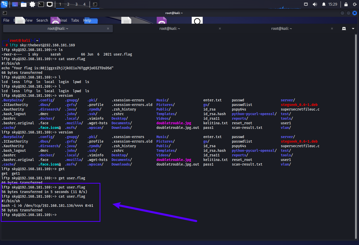Screen dimensions: 359x245
Task: Click first scan-result.txt entry
Action: (247, 128)
